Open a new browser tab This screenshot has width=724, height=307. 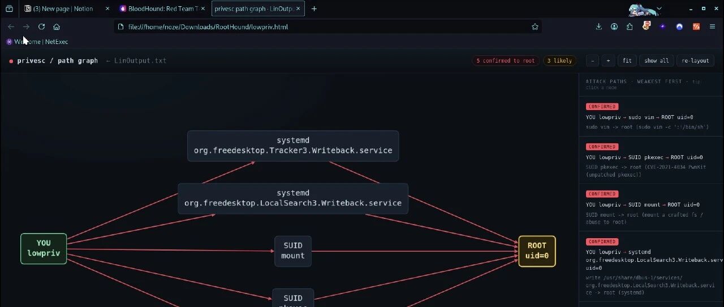tap(314, 8)
